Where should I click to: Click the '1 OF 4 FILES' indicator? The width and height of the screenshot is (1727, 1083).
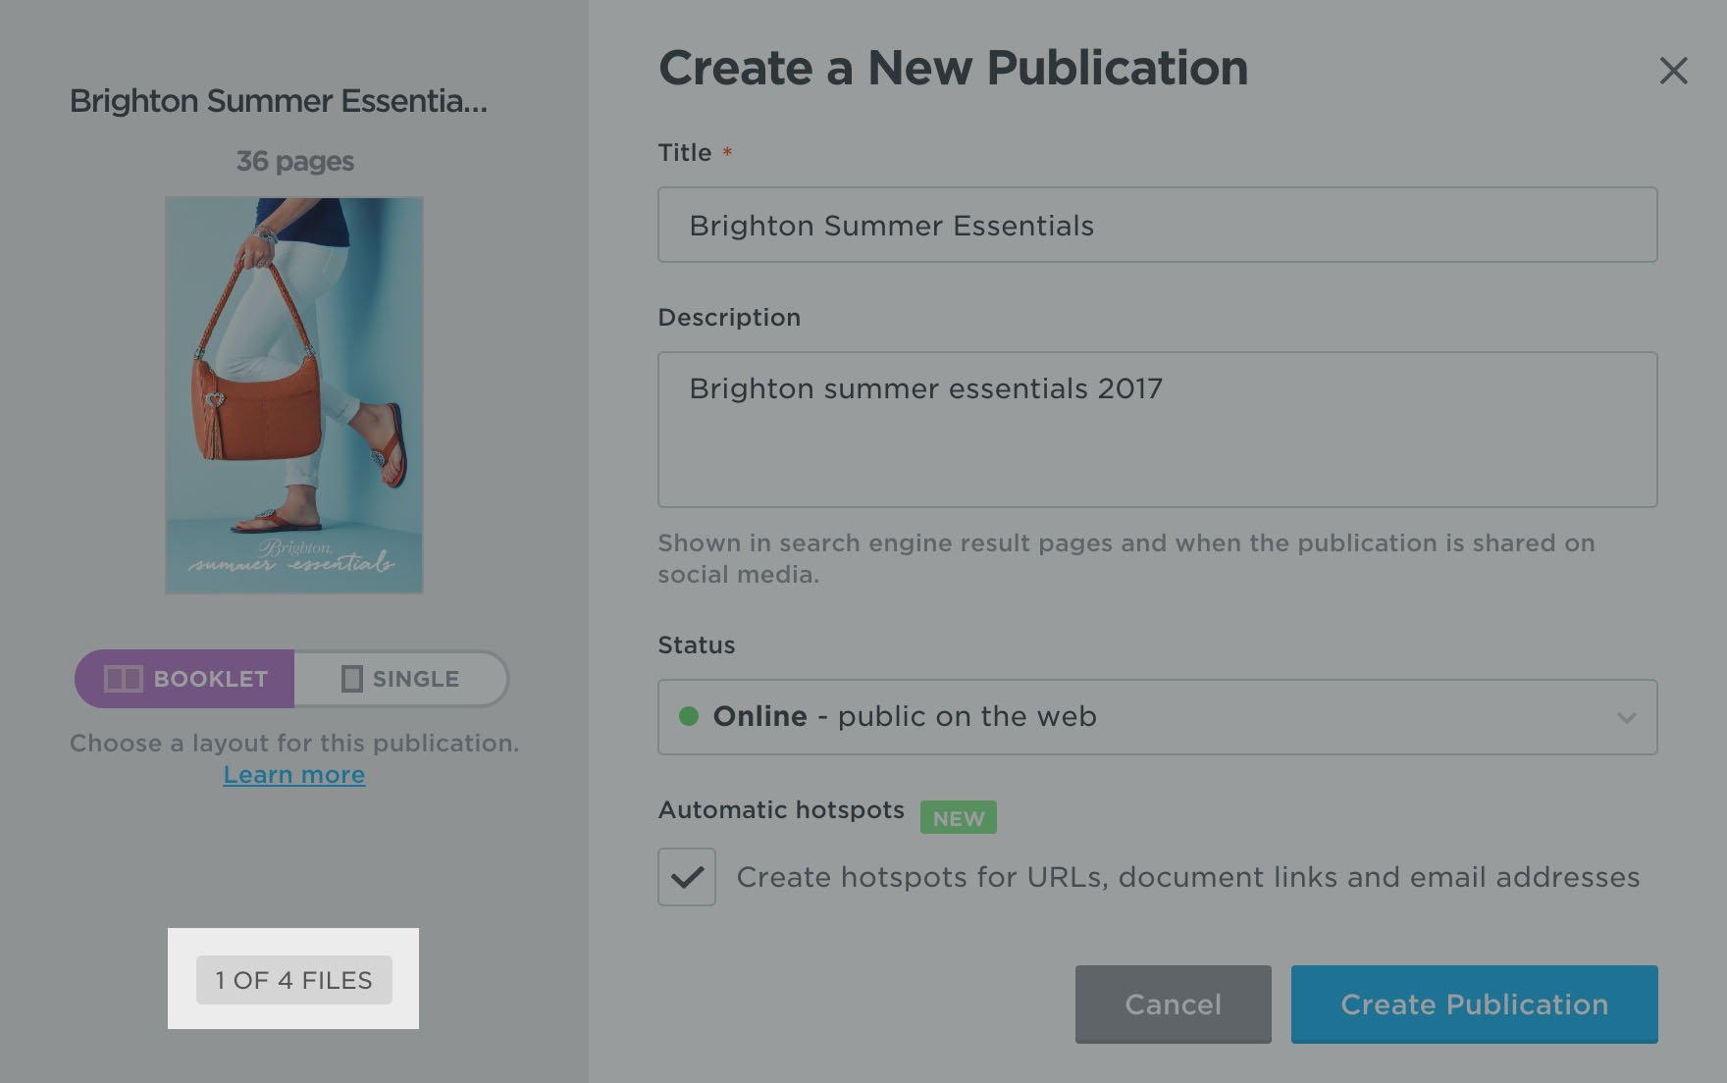tap(294, 980)
